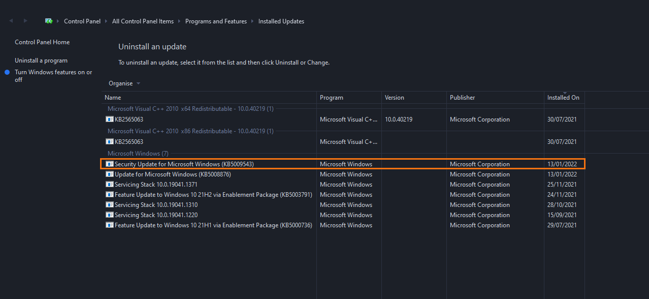
Task: Sort by the Name column header
Action: coord(209,98)
